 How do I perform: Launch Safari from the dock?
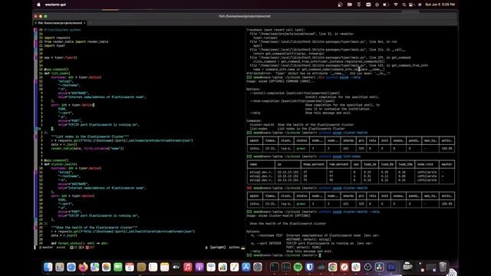pos(71,267)
